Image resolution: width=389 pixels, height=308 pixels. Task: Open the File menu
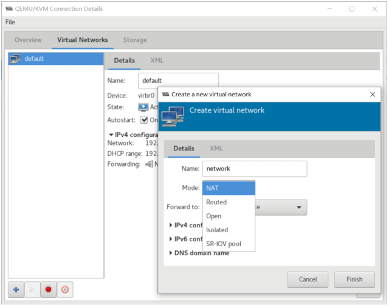pos(10,22)
